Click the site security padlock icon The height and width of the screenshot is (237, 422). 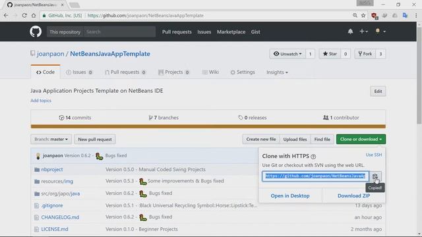44,15
